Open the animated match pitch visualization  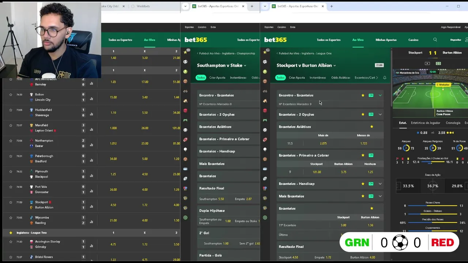point(430,89)
